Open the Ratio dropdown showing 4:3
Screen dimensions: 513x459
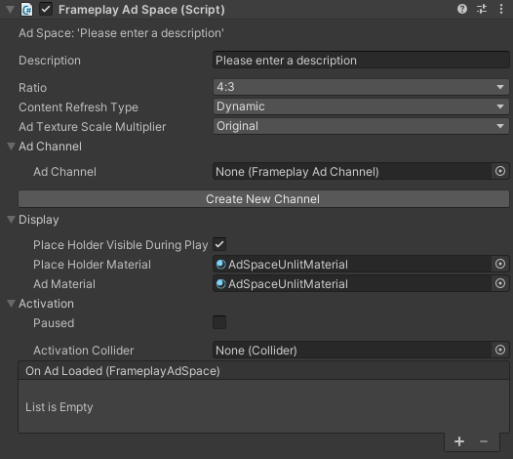click(x=361, y=87)
